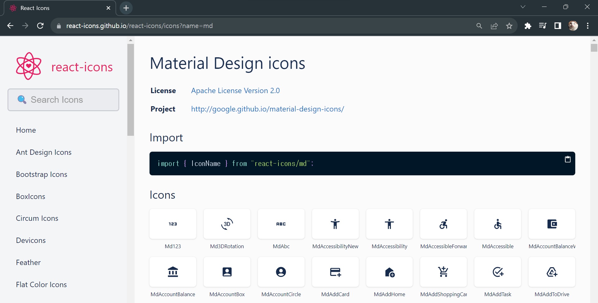Bookmark this page with star icon
Image resolution: width=598 pixels, height=303 pixels.
coord(509,26)
